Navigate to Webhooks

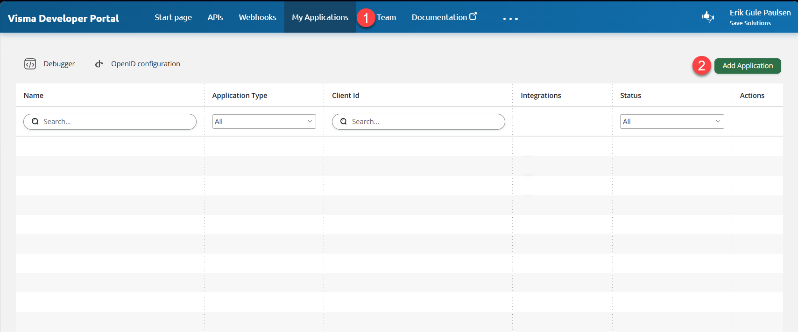click(x=257, y=17)
